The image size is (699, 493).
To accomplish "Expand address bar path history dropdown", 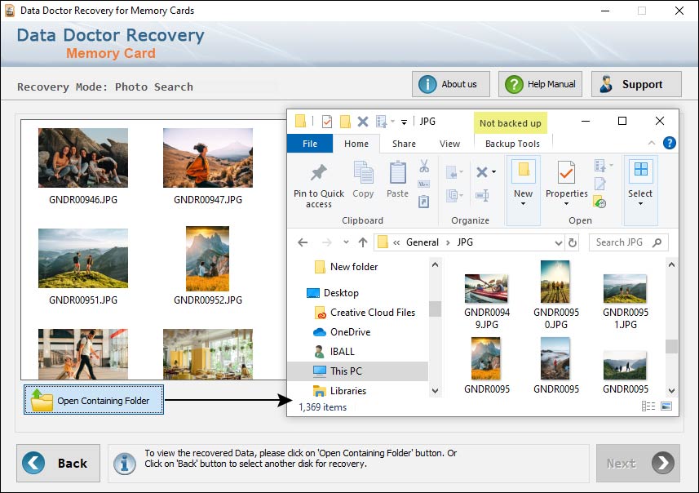I will pos(558,242).
